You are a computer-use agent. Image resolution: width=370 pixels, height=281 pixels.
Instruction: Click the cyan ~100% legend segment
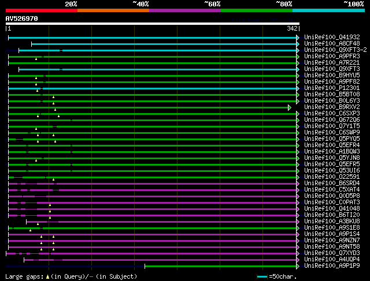point(328,10)
